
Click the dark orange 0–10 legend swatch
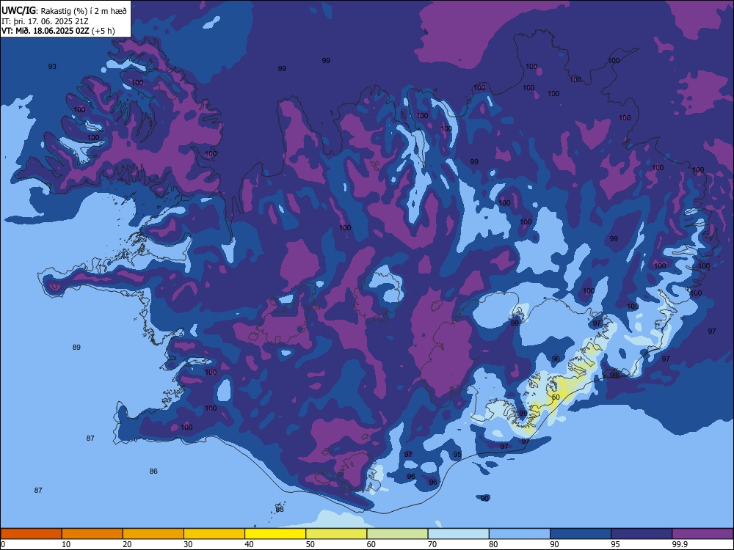(31, 534)
